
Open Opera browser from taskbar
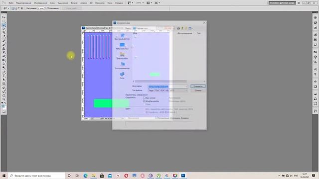tap(126, 176)
